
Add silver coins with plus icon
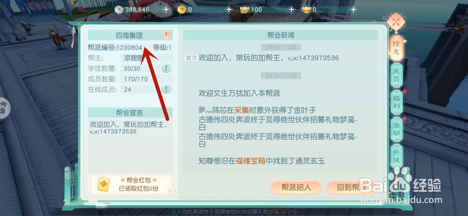[166, 10]
